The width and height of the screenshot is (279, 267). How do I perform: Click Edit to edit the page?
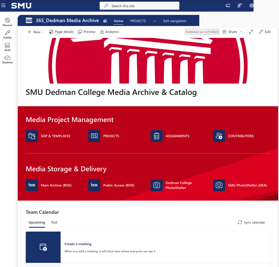[265, 32]
